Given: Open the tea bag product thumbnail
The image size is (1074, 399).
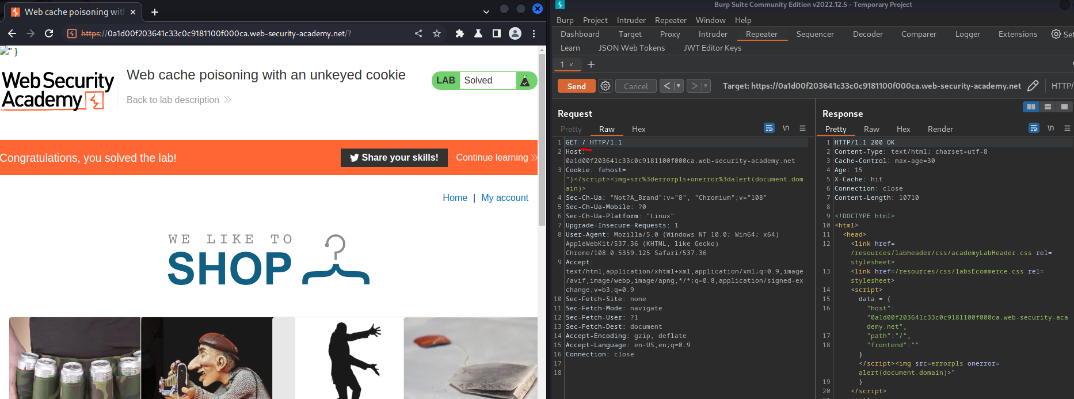Looking at the screenshot, I should point(471,358).
